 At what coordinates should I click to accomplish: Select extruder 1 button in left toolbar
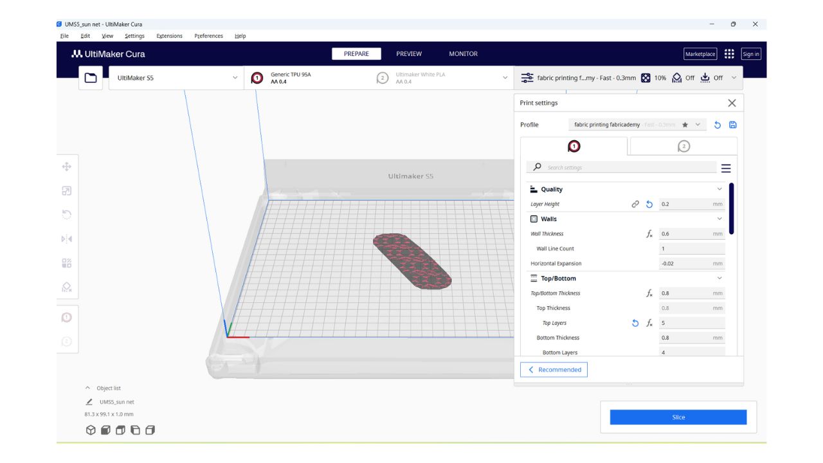click(67, 318)
